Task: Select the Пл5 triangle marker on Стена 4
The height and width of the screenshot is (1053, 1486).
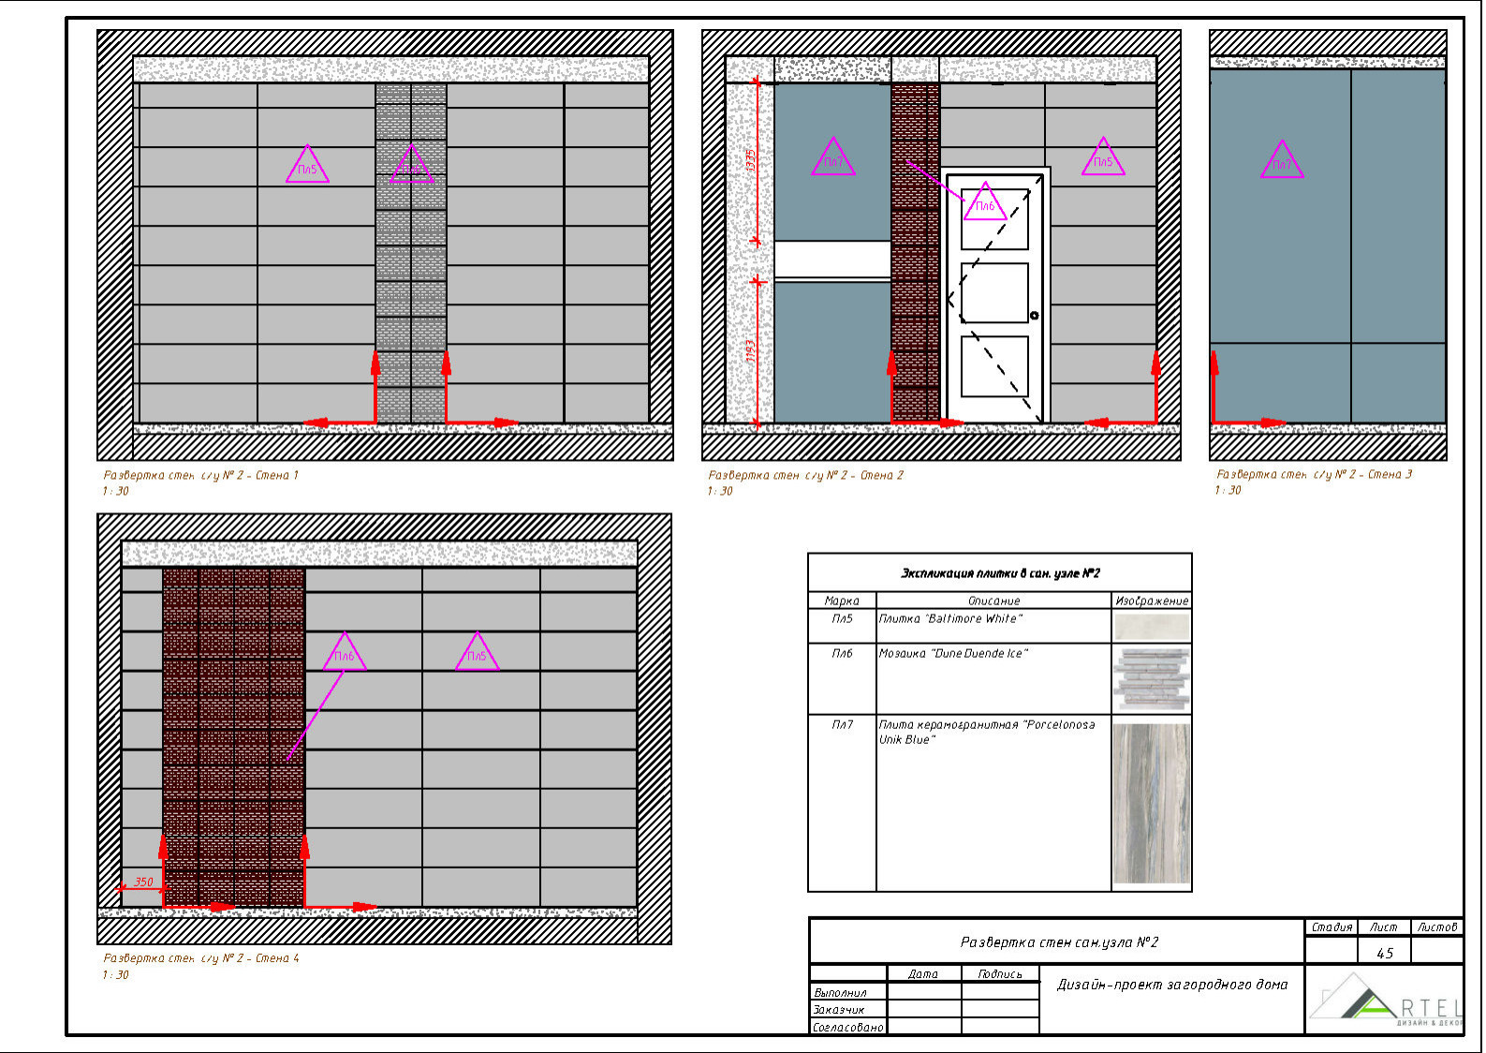Action: point(477,655)
